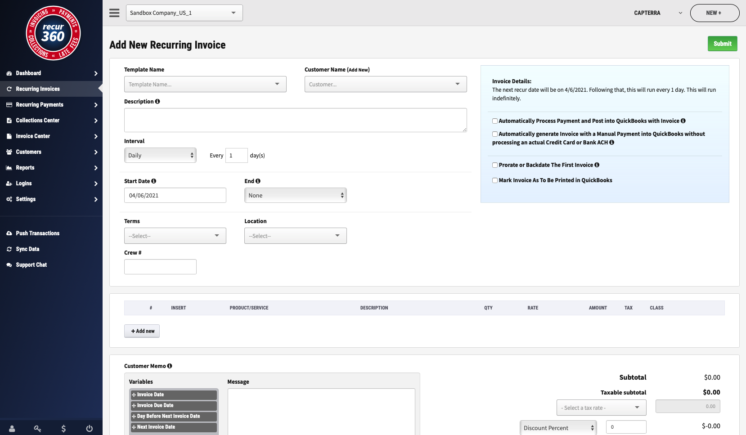
Task: Open the Customer Name dropdown
Action: (385, 84)
